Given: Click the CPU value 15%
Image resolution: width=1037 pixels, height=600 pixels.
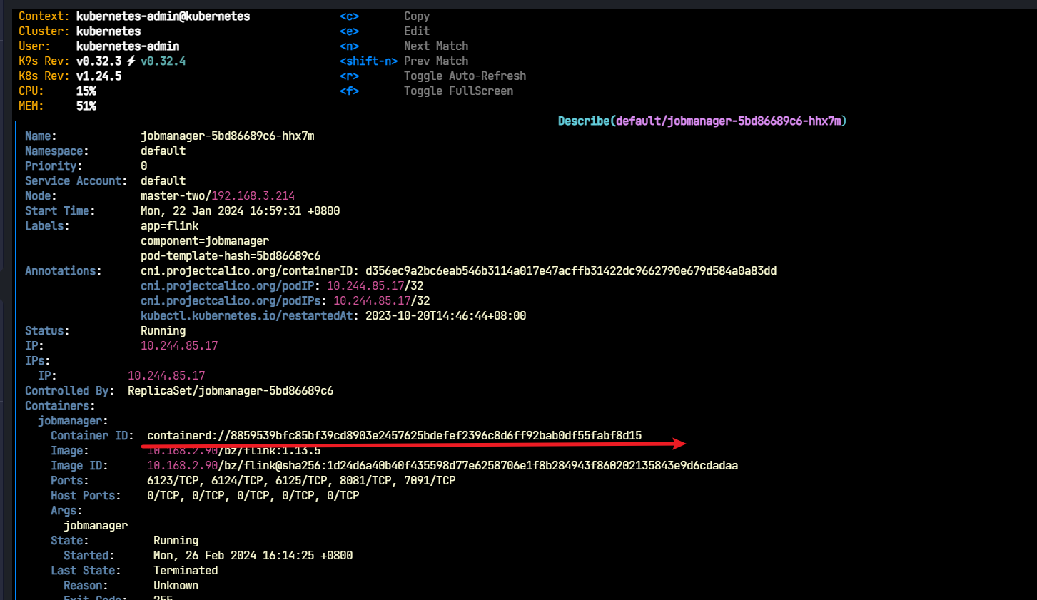Looking at the screenshot, I should [86, 91].
